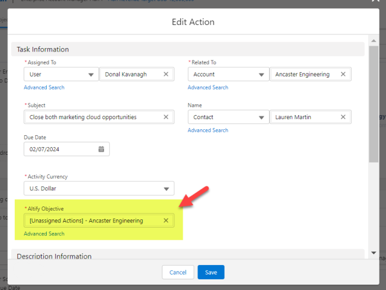This screenshot has width=386, height=290.
Task: Click the Due Date label
Action: click(35, 138)
